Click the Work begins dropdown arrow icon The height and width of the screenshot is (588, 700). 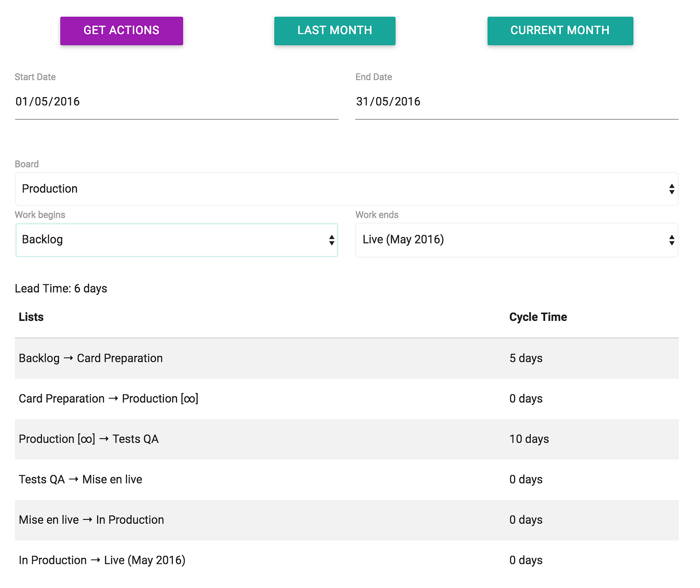(x=332, y=240)
